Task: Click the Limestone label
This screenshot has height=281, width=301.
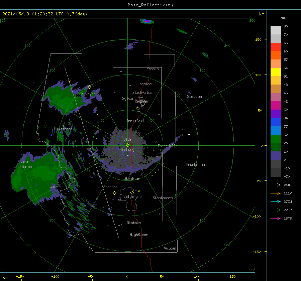Action: click(63, 129)
